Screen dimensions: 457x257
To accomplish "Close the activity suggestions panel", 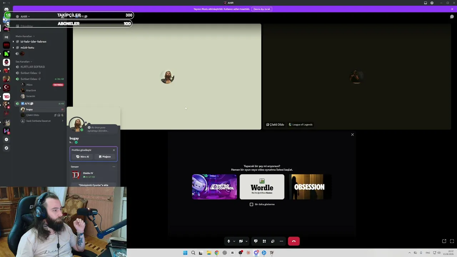I will click(x=352, y=135).
